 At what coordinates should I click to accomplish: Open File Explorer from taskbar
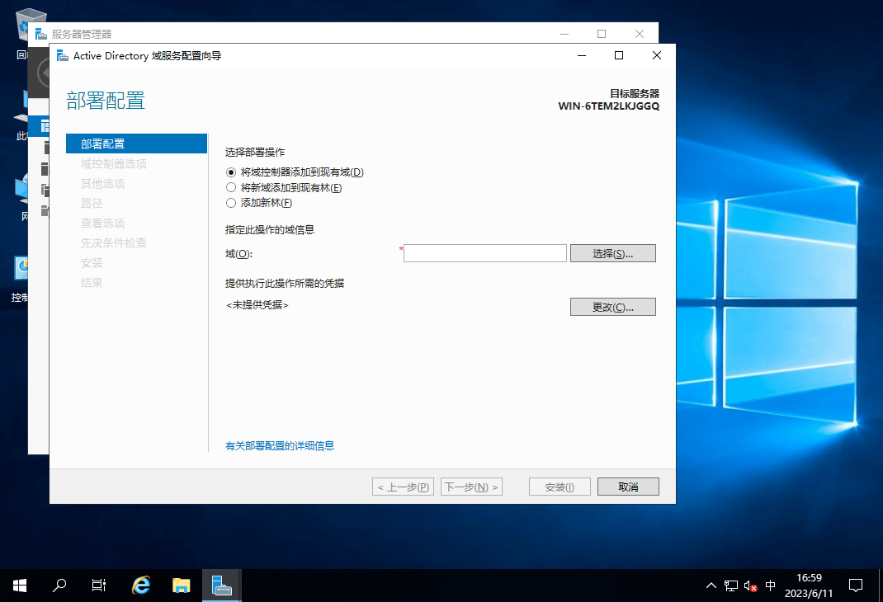point(181,586)
